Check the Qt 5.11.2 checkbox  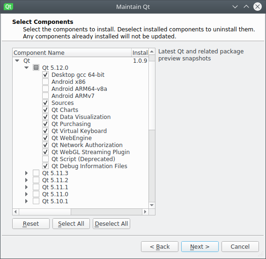coord(36,180)
